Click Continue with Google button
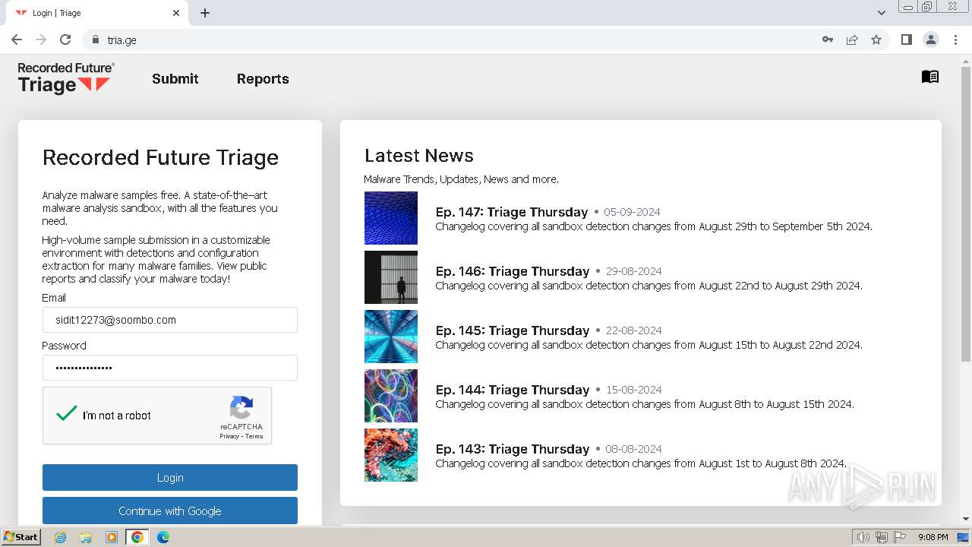Viewport: 972px width, 547px height. [170, 511]
